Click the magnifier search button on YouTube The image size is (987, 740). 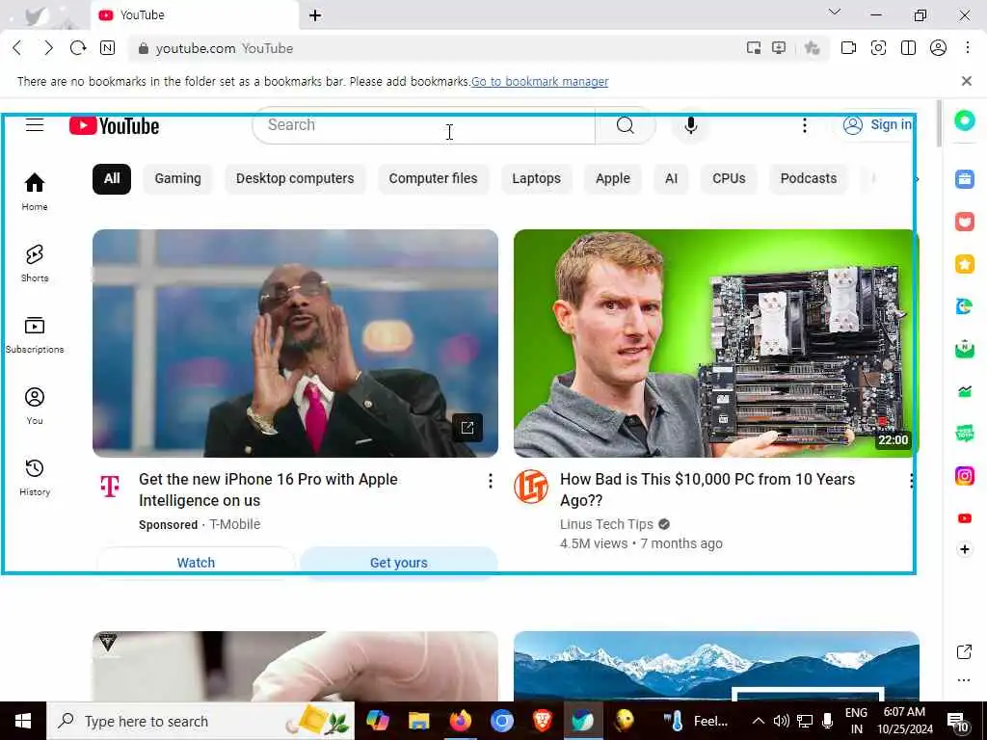click(625, 125)
